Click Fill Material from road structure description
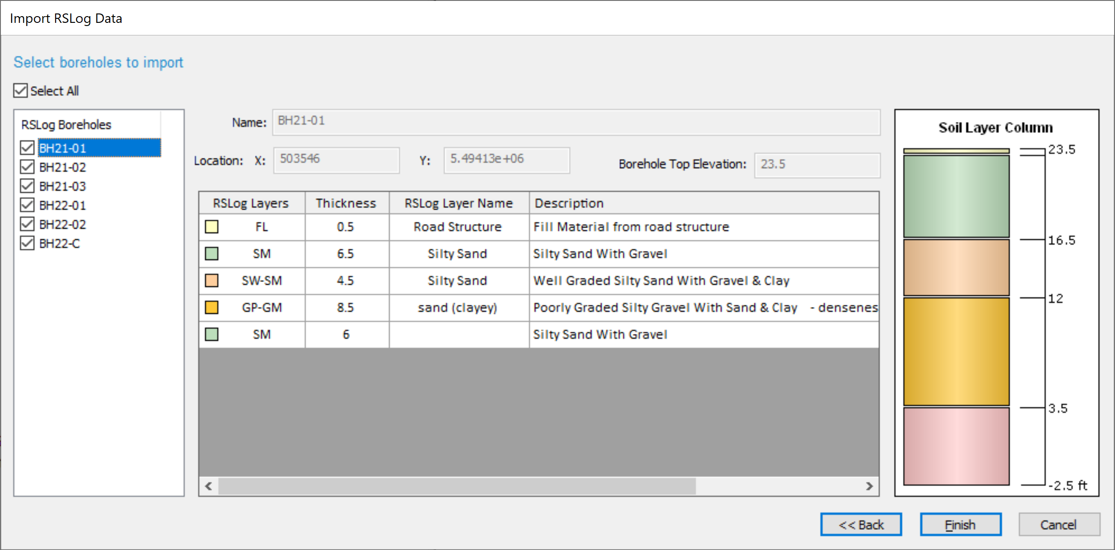This screenshot has width=1115, height=550. pos(704,227)
